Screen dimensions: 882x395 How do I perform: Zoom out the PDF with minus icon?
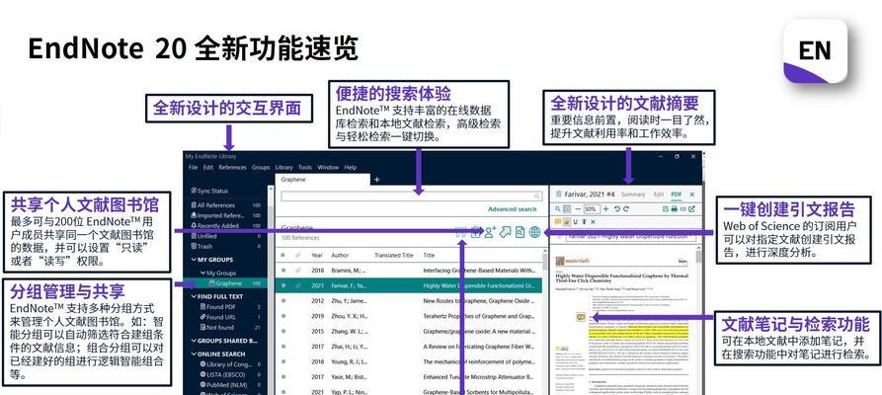coord(578,208)
